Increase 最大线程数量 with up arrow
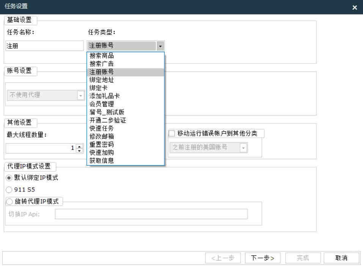Viewport: 363px width, 266px height. 79,146
